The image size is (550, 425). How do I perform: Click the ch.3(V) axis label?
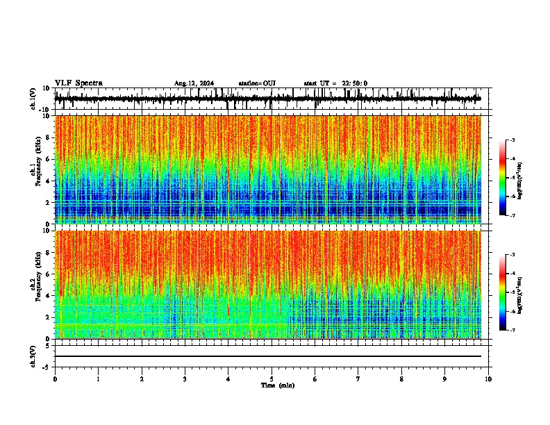(x=33, y=356)
